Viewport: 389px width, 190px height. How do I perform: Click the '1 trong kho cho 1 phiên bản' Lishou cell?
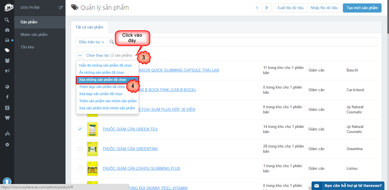[x=282, y=169]
